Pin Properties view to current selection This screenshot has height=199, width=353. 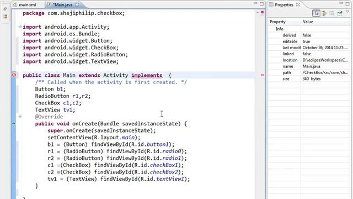(x=340, y=13)
